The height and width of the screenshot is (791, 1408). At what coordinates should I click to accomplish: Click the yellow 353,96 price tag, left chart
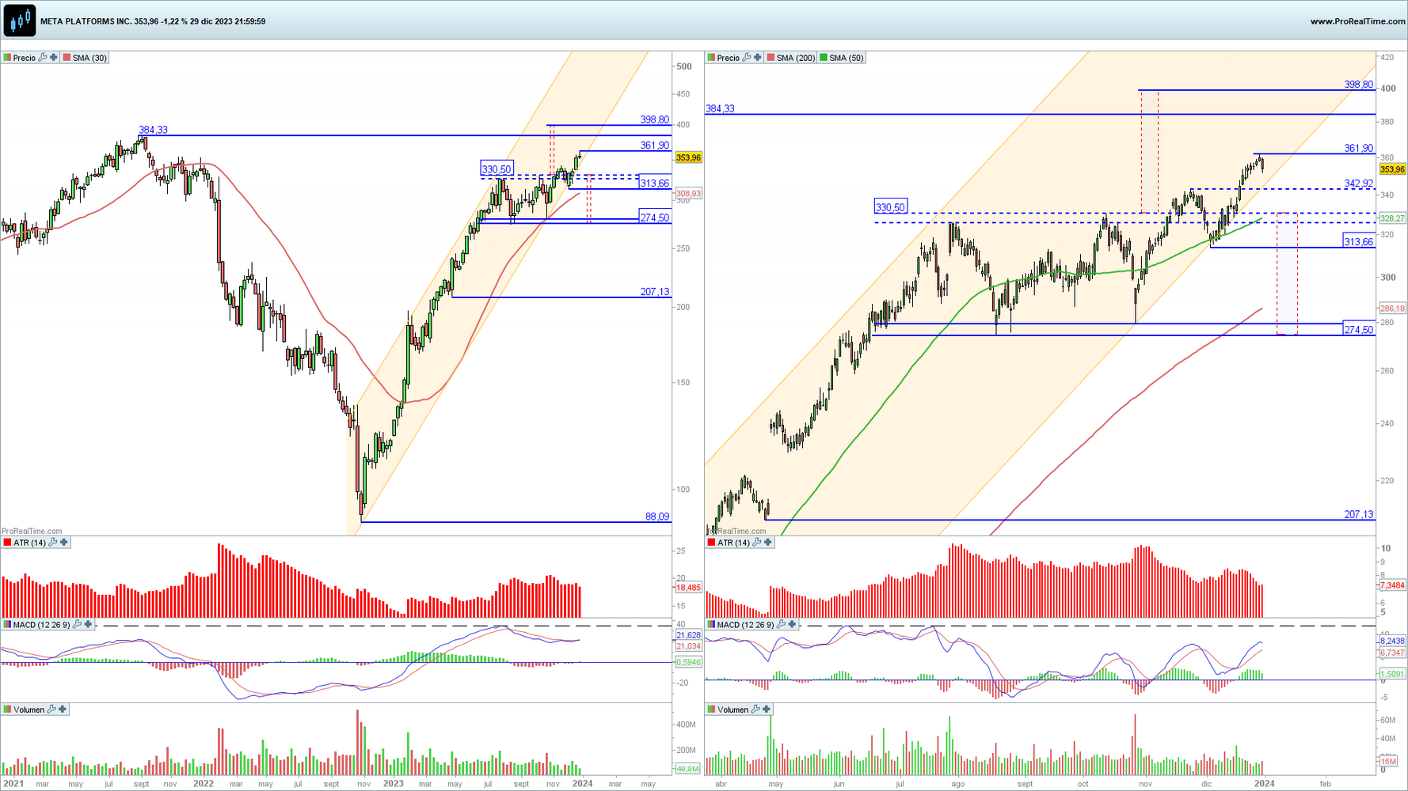tap(688, 157)
